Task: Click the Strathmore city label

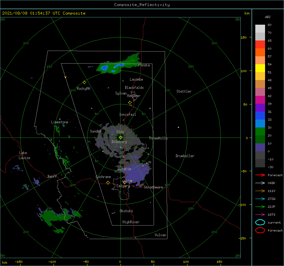Action: (x=153, y=187)
